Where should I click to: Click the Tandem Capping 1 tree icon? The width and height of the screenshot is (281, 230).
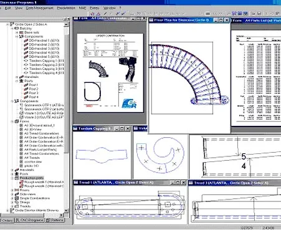26,60
